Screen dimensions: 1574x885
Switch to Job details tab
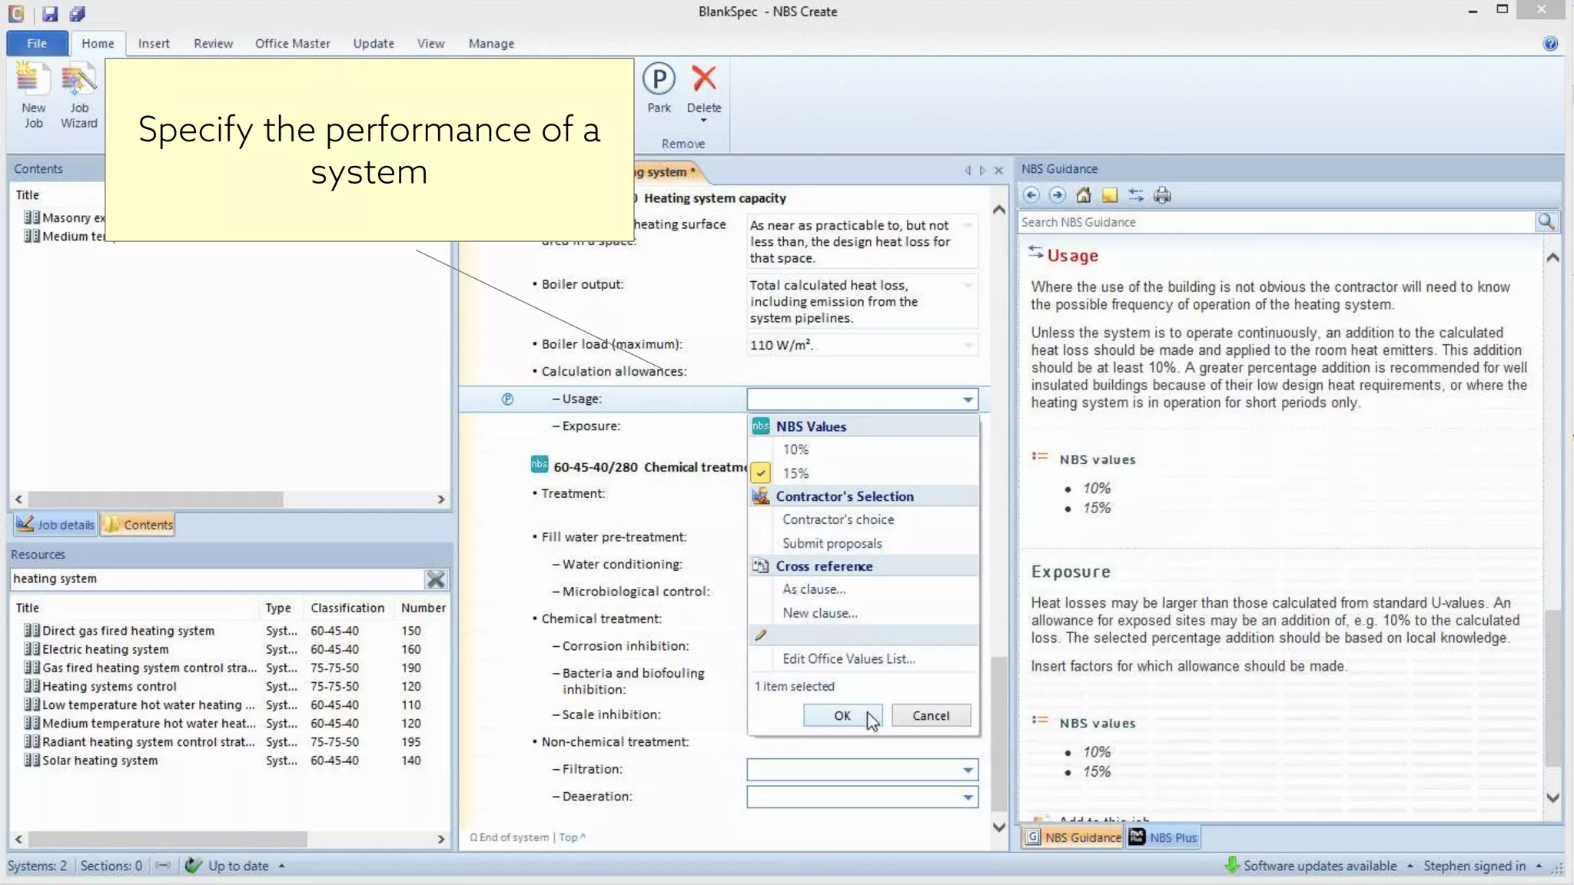pyautogui.click(x=55, y=525)
